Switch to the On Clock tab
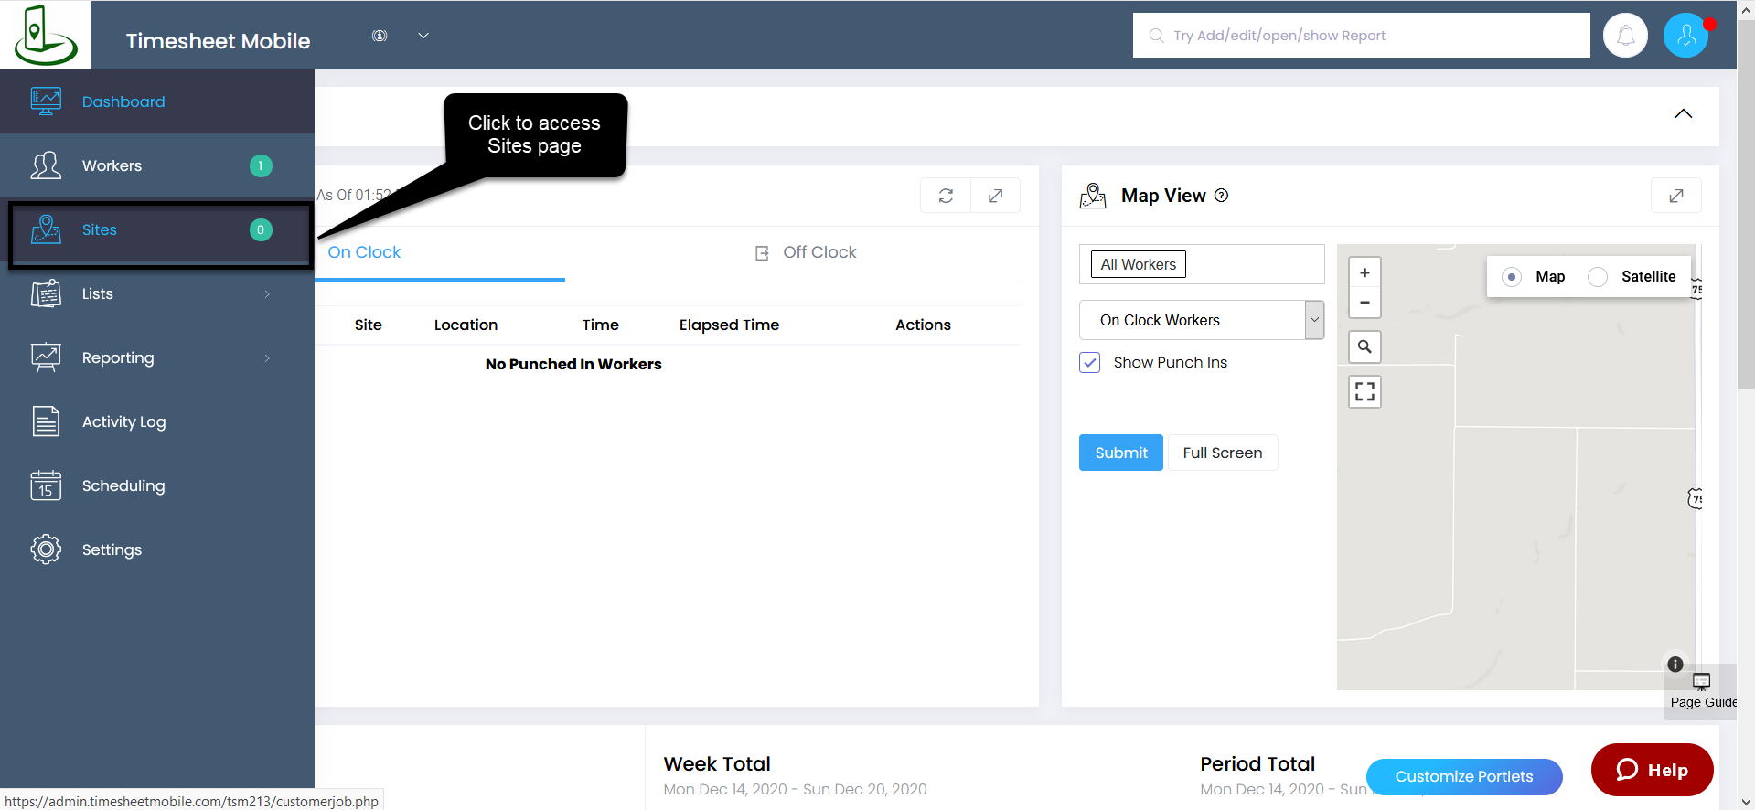Viewport: 1755px width, 810px height. coord(364,252)
